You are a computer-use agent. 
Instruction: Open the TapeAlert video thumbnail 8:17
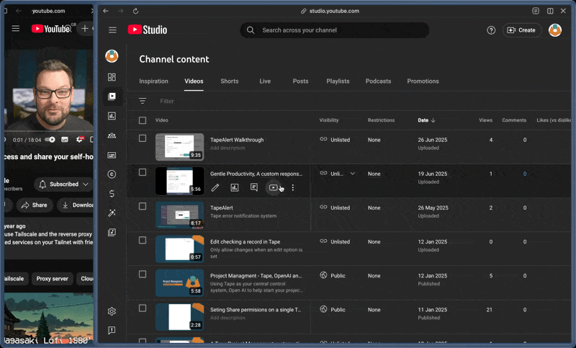point(179,215)
